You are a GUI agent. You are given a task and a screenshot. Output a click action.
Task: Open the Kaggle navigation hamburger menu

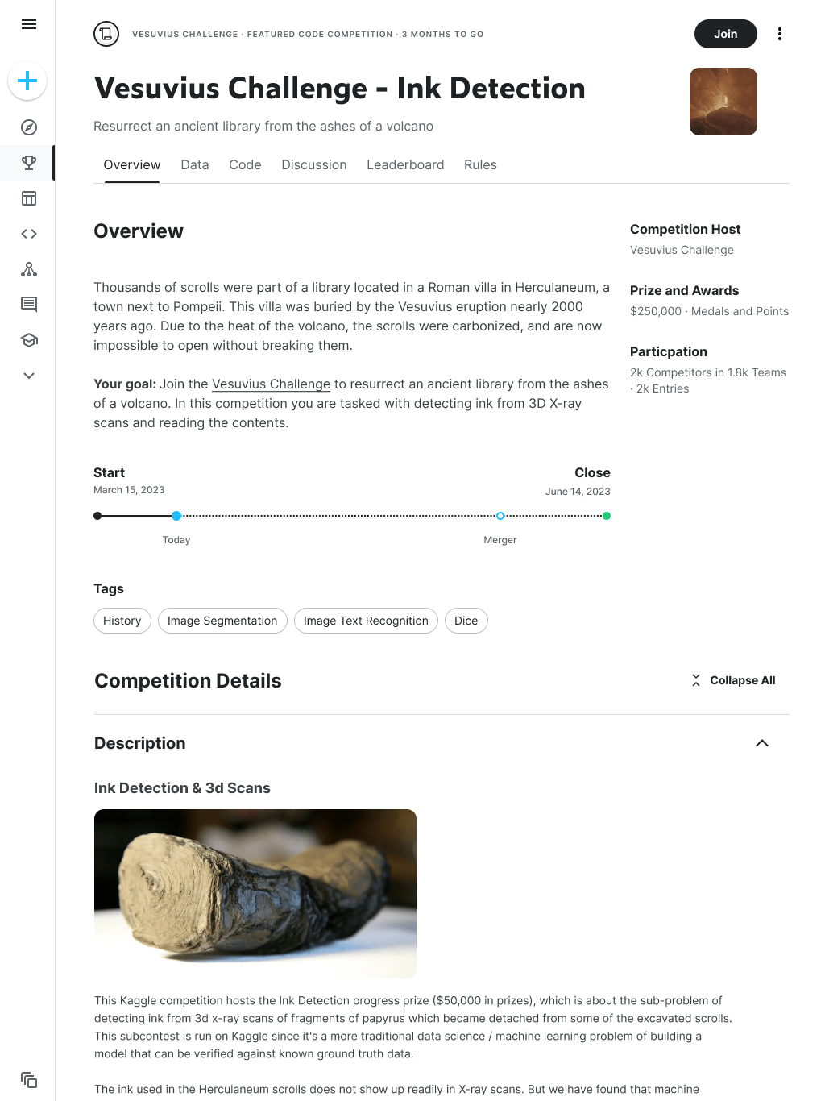(28, 24)
